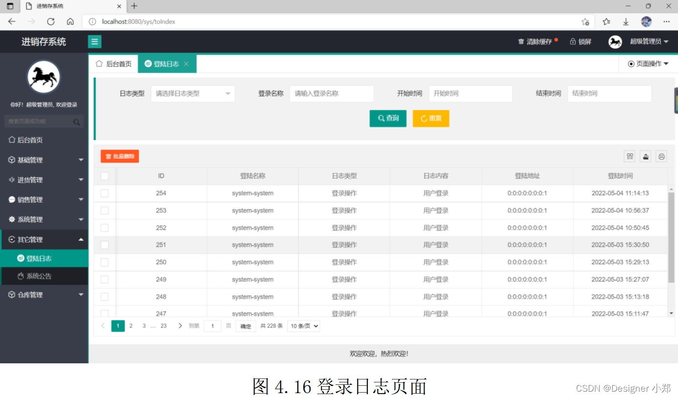Expand the 进货管理 sidebar menu

[44, 180]
